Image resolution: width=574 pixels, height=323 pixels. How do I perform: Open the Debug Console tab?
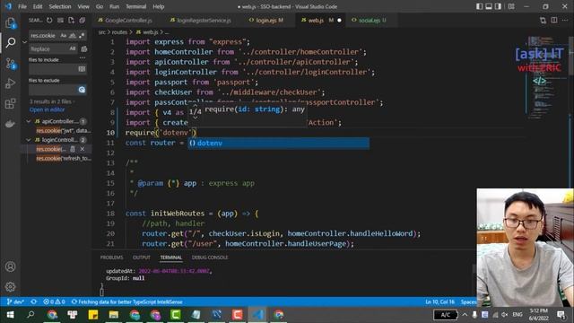(210, 258)
